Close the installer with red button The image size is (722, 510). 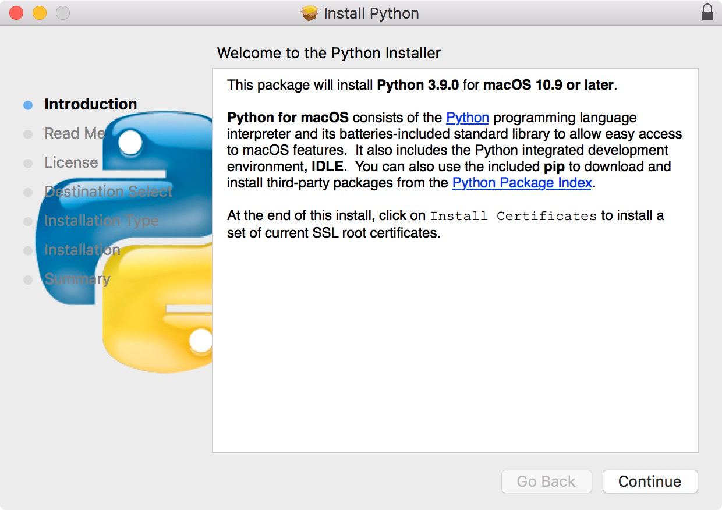(x=16, y=13)
